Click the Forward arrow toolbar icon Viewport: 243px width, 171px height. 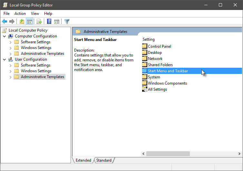coord(12,21)
